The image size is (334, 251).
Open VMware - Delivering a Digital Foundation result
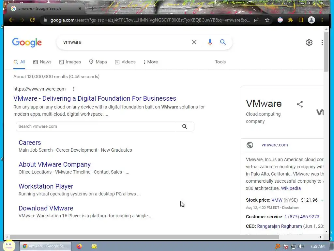pyautogui.click(x=95, y=98)
